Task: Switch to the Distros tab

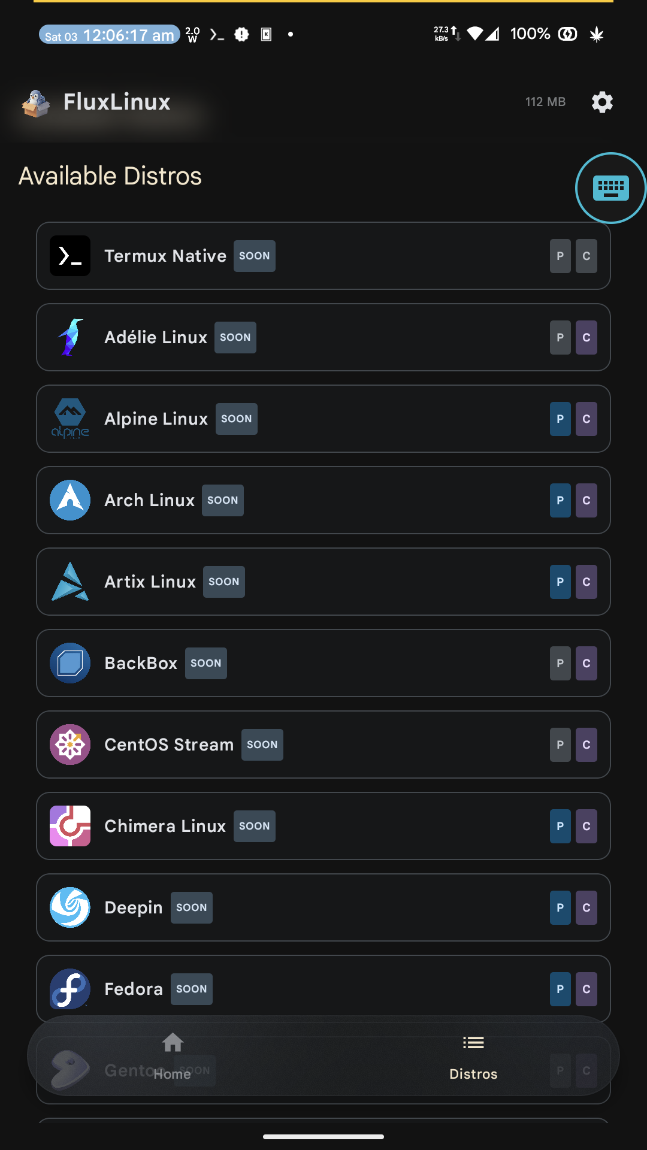Action: click(473, 1057)
